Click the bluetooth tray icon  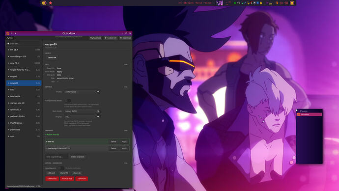click(258, 3)
